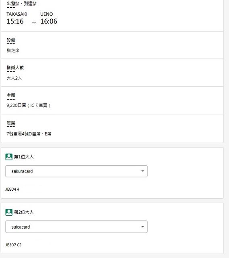Click the 15:16 departure time

(15, 21)
